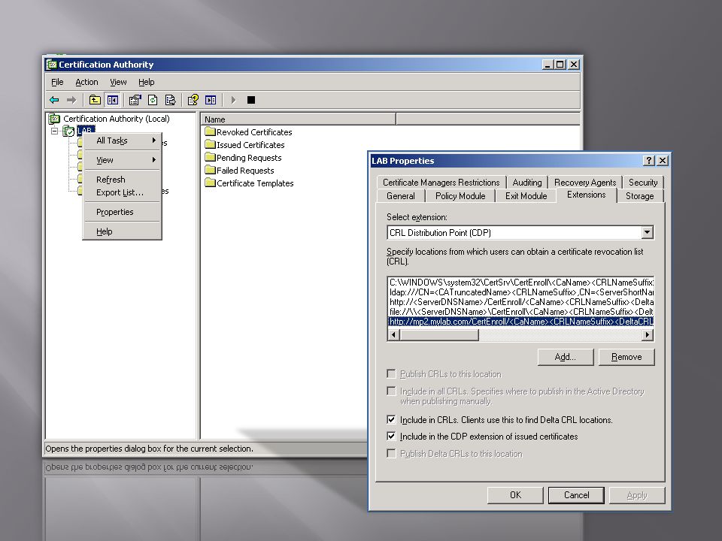Open the File menu
The image size is (722, 541).
(x=57, y=82)
